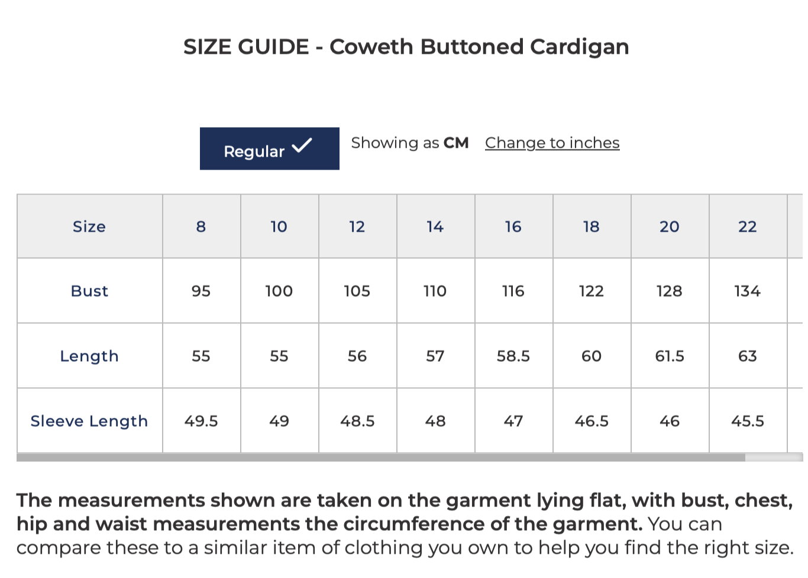Click the Length row label
This screenshot has height=578, width=808.
pyautogui.click(x=89, y=356)
